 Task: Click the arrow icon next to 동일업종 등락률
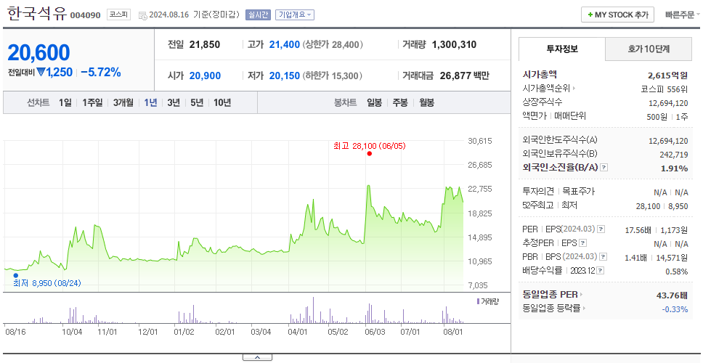585,309
